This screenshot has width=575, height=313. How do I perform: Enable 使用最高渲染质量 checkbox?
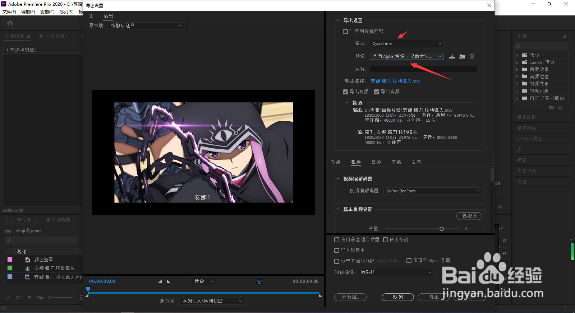click(337, 240)
